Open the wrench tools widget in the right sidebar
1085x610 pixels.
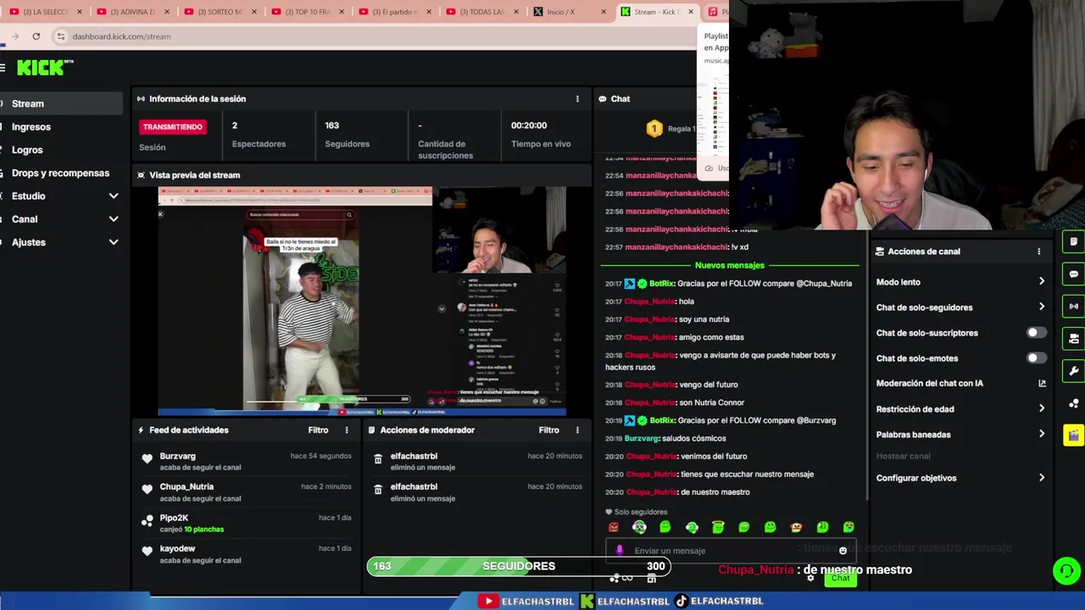1073,371
